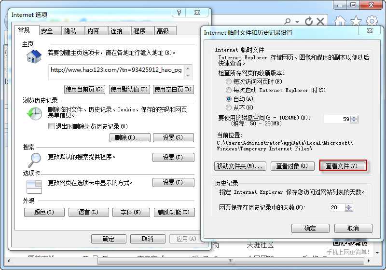Viewport: 386px width, 270px height.
Task: Select 每次访问网页时 radio button
Action: [x=229, y=81]
